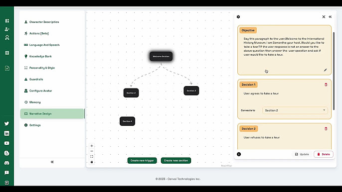The image size is (342, 192).
Task: Open Configure Avatar menu
Action: pos(52,91)
